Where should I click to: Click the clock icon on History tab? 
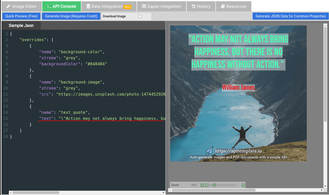pos(193,6)
